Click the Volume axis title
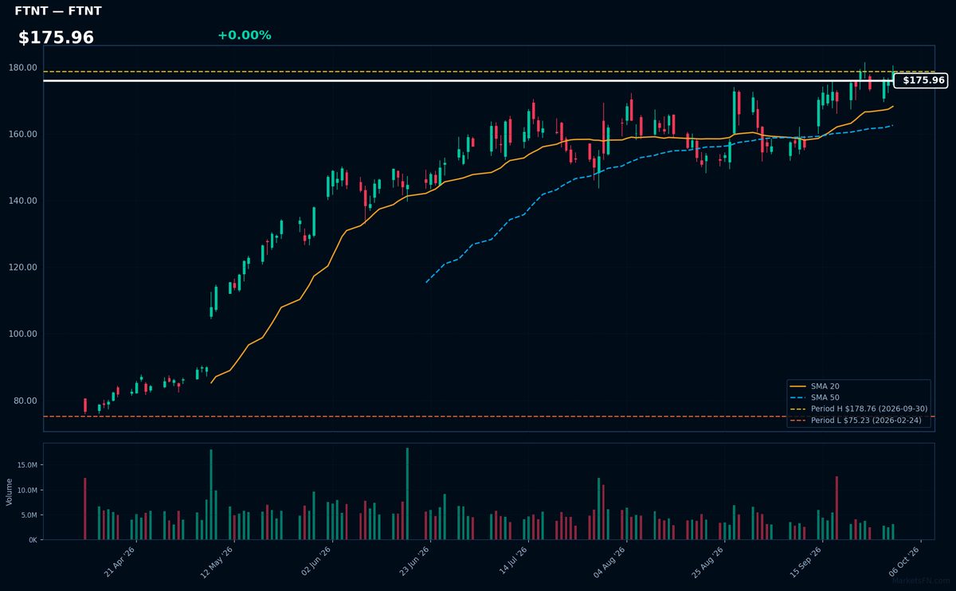The width and height of the screenshot is (956, 591). (x=9, y=491)
